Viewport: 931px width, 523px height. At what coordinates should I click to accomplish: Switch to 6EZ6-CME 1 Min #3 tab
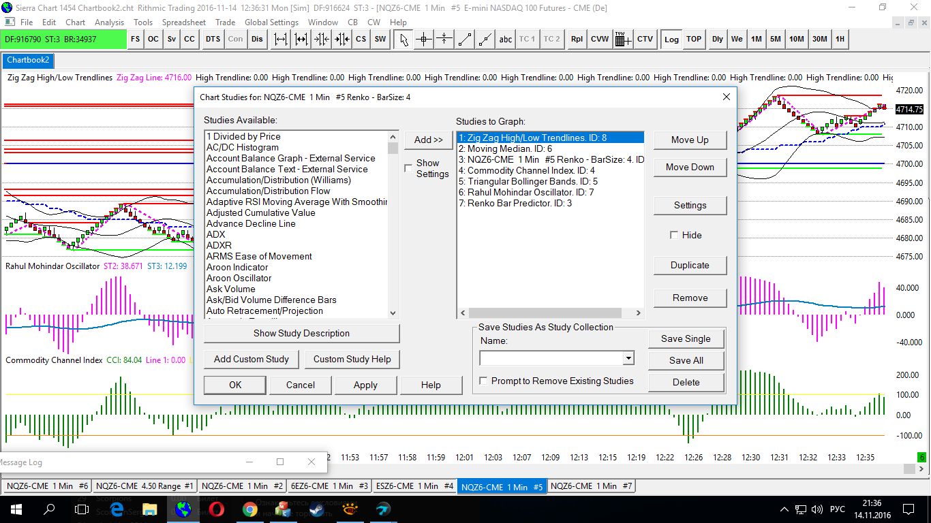(x=329, y=486)
